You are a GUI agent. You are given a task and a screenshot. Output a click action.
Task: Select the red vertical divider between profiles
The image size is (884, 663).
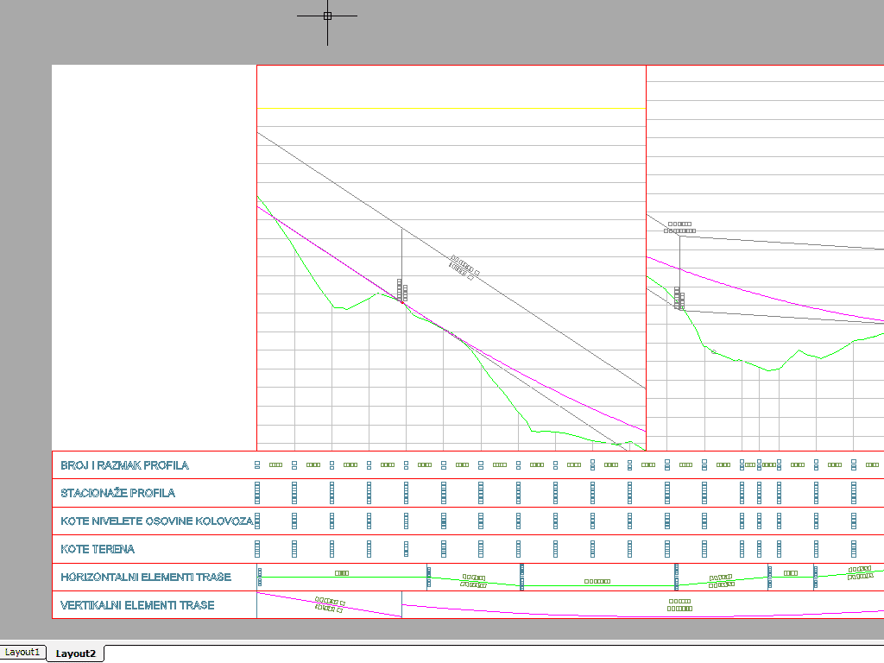[x=646, y=173]
